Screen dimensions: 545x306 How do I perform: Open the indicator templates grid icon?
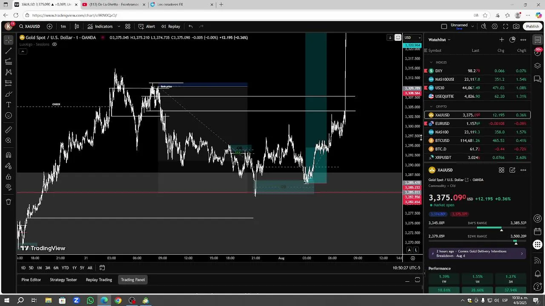tap(128, 26)
